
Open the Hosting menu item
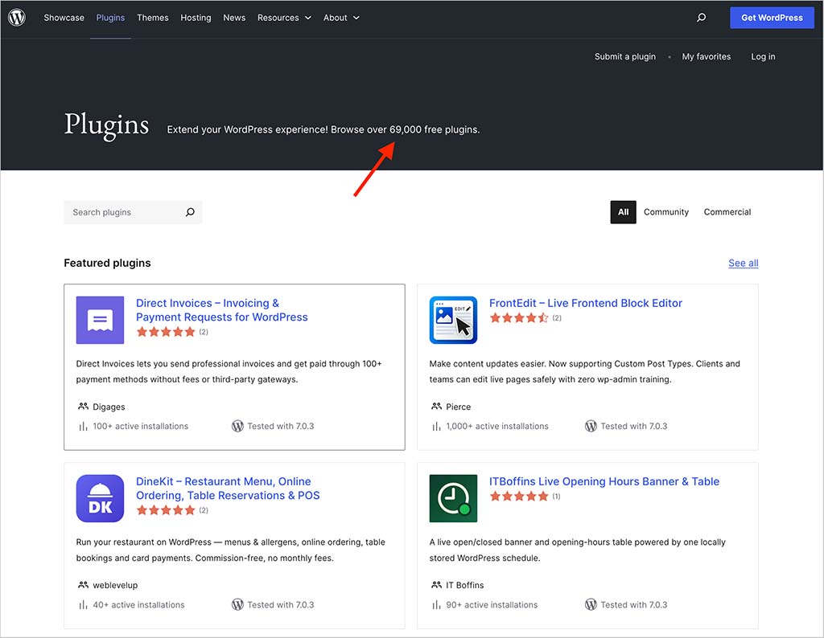196,18
